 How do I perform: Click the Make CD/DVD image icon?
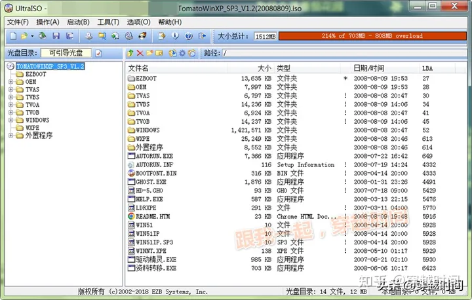click(88, 36)
